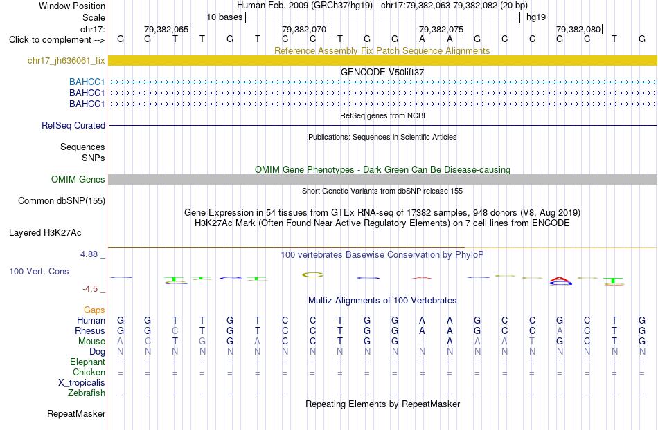Click the 'Layered H3K27Ac' track label
Viewport: 658px width, 430px height.
[x=45, y=233]
